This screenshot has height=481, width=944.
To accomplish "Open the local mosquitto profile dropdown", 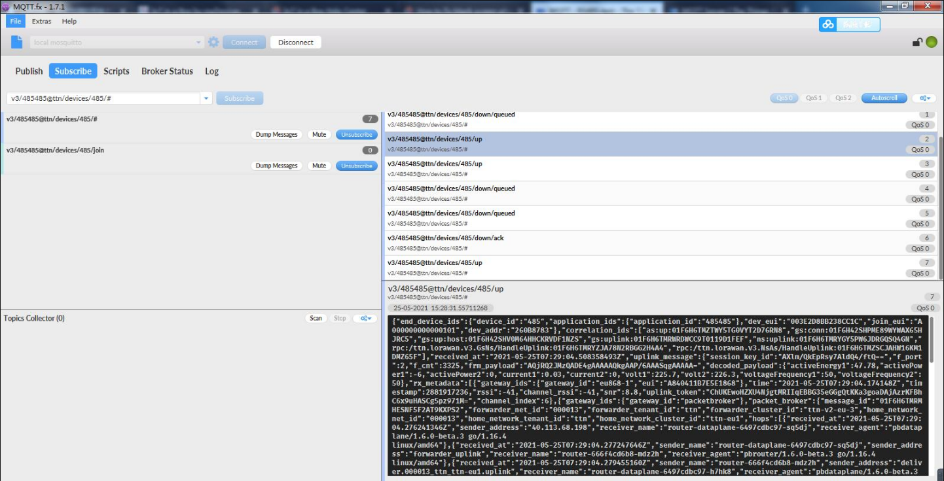I will point(117,43).
